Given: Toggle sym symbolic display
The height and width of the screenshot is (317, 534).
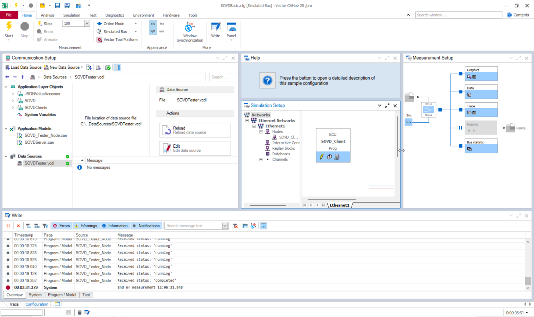Looking at the screenshot, I should (153, 31).
